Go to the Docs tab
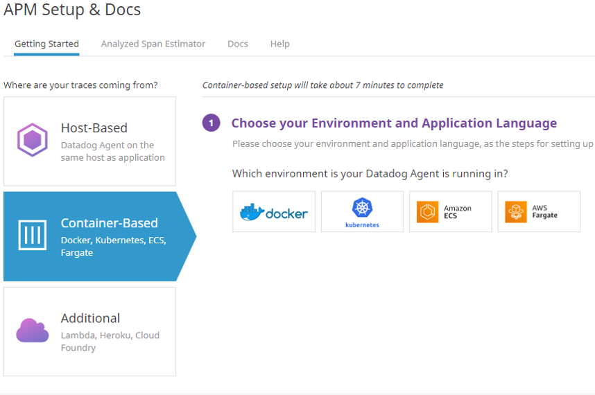The height and width of the screenshot is (395, 595). point(238,44)
